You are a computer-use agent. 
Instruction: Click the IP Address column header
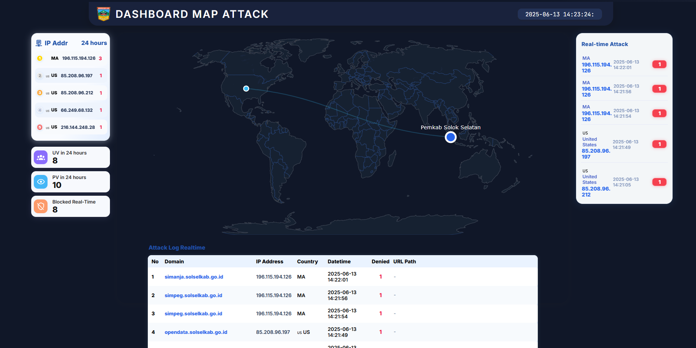(270, 261)
